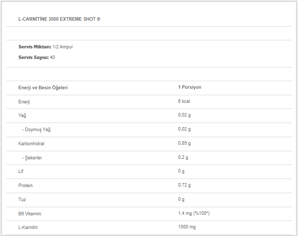Screen dimensions: 298x236
Task: Click the B6 Vitamini row label
Action: [30, 214]
